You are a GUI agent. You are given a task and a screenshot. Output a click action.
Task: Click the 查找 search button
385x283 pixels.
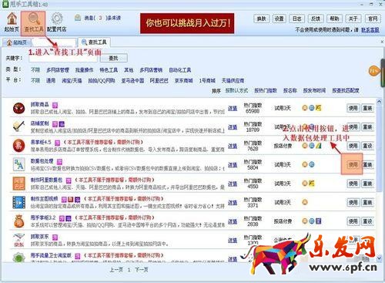coord(113,58)
